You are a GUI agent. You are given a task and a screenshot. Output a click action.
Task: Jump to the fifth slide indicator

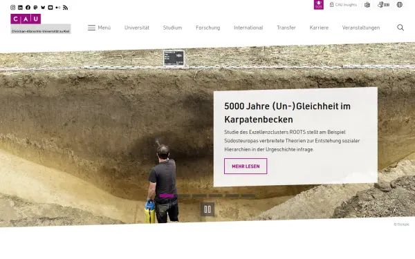[x=232, y=196]
